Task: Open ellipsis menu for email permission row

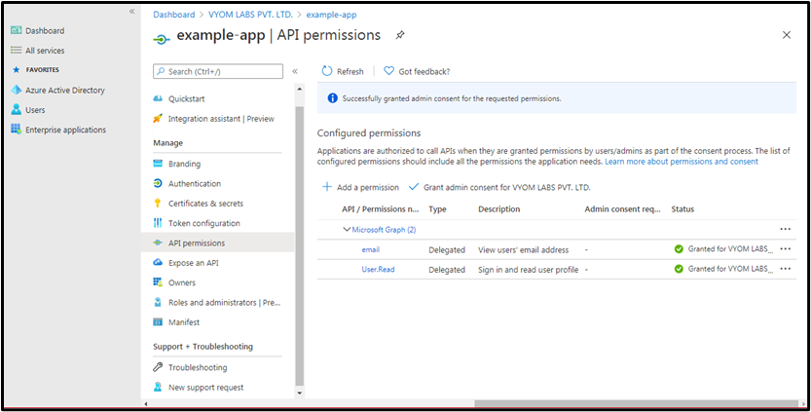Action: 785,249
